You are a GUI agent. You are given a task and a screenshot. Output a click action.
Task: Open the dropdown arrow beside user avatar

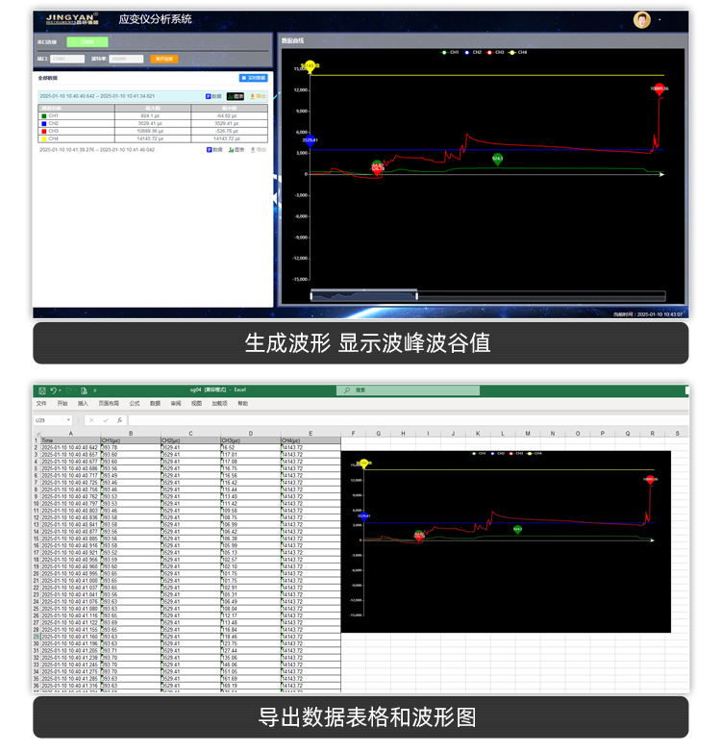click(659, 20)
